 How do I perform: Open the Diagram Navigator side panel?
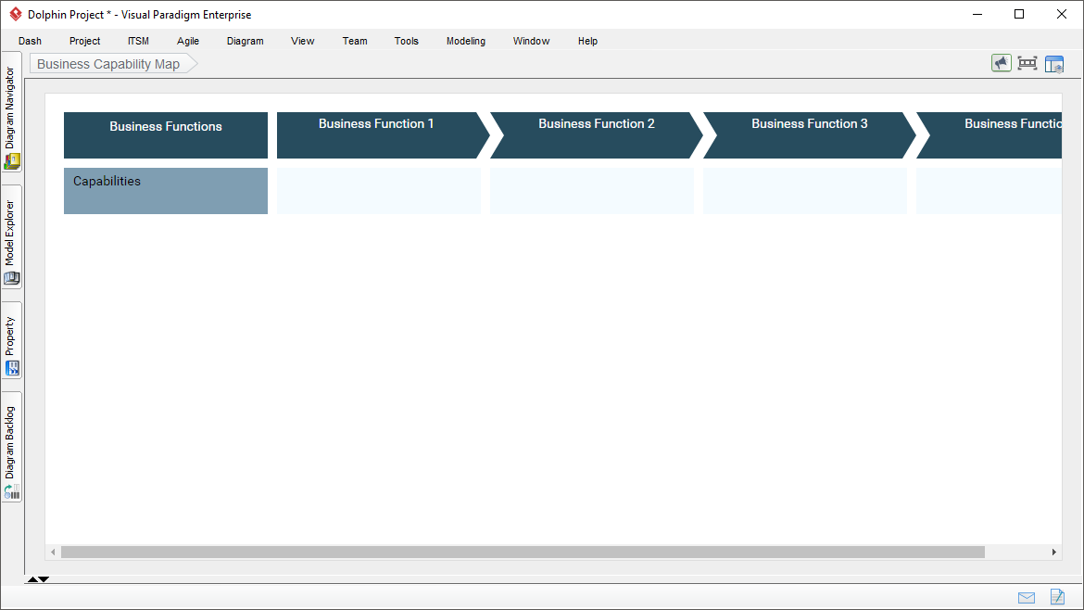click(x=12, y=111)
